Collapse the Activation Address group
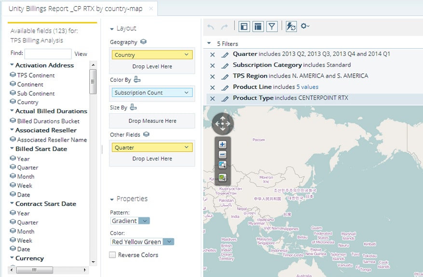The width and height of the screenshot is (423, 277). point(12,65)
